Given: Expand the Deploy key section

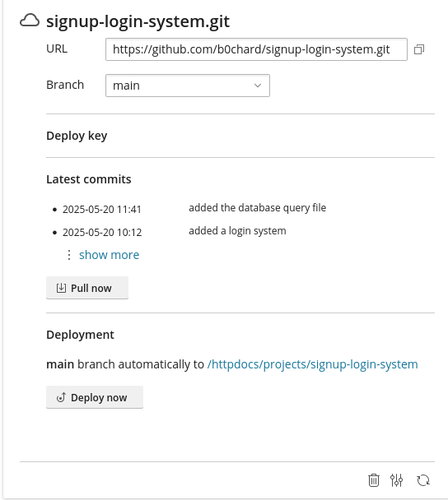Looking at the screenshot, I should point(77,136).
